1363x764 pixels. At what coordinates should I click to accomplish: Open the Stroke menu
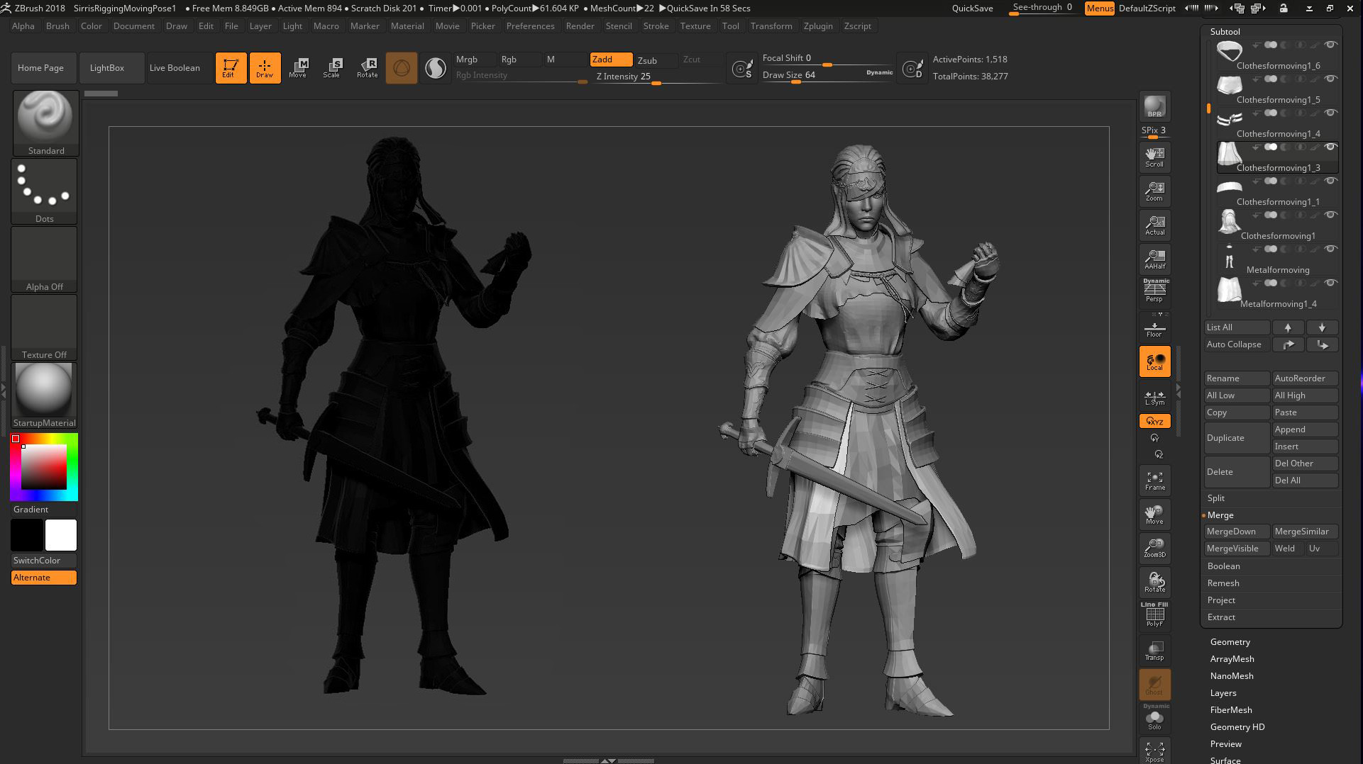(656, 26)
